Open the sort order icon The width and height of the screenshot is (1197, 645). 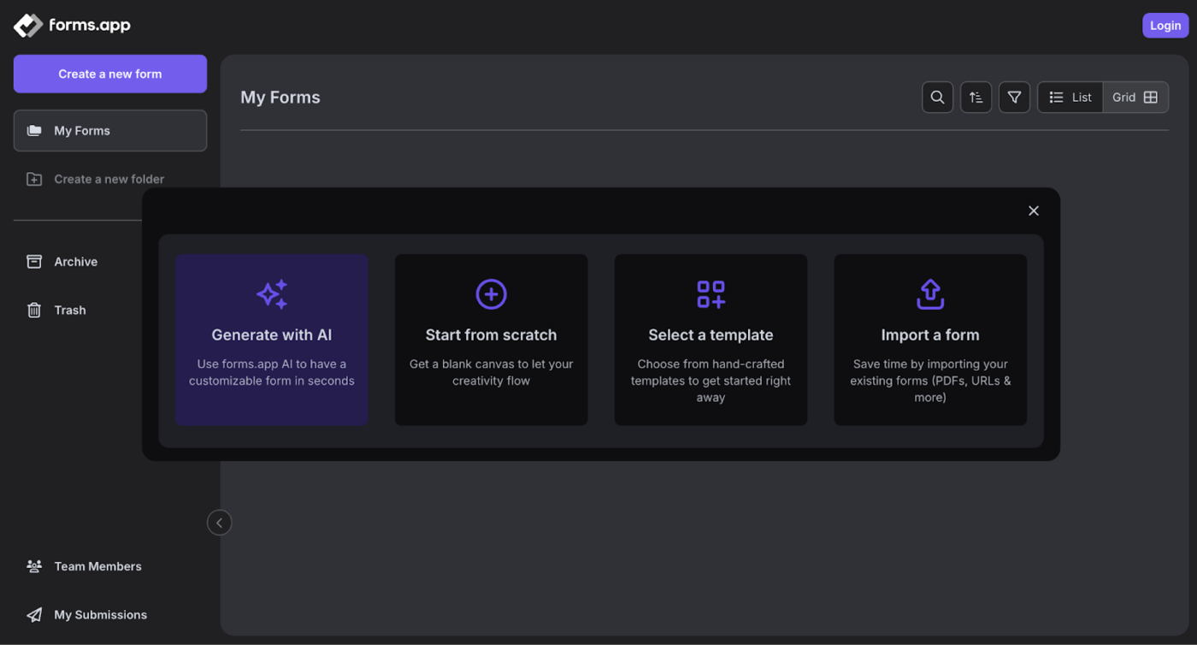(976, 98)
